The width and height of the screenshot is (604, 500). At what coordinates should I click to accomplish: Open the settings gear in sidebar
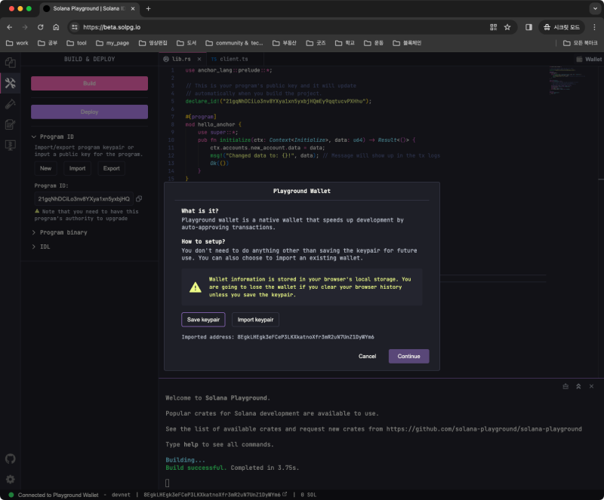pyautogui.click(x=11, y=479)
